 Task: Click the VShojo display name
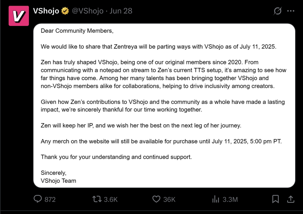tap(46, 11)
